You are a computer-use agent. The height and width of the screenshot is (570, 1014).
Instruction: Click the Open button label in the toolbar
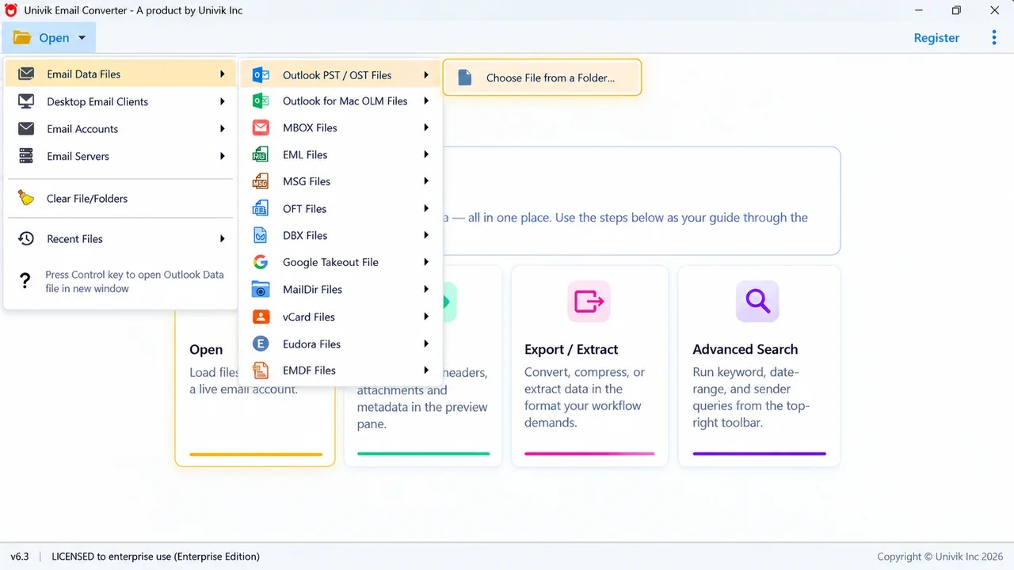tap(54, 38)
